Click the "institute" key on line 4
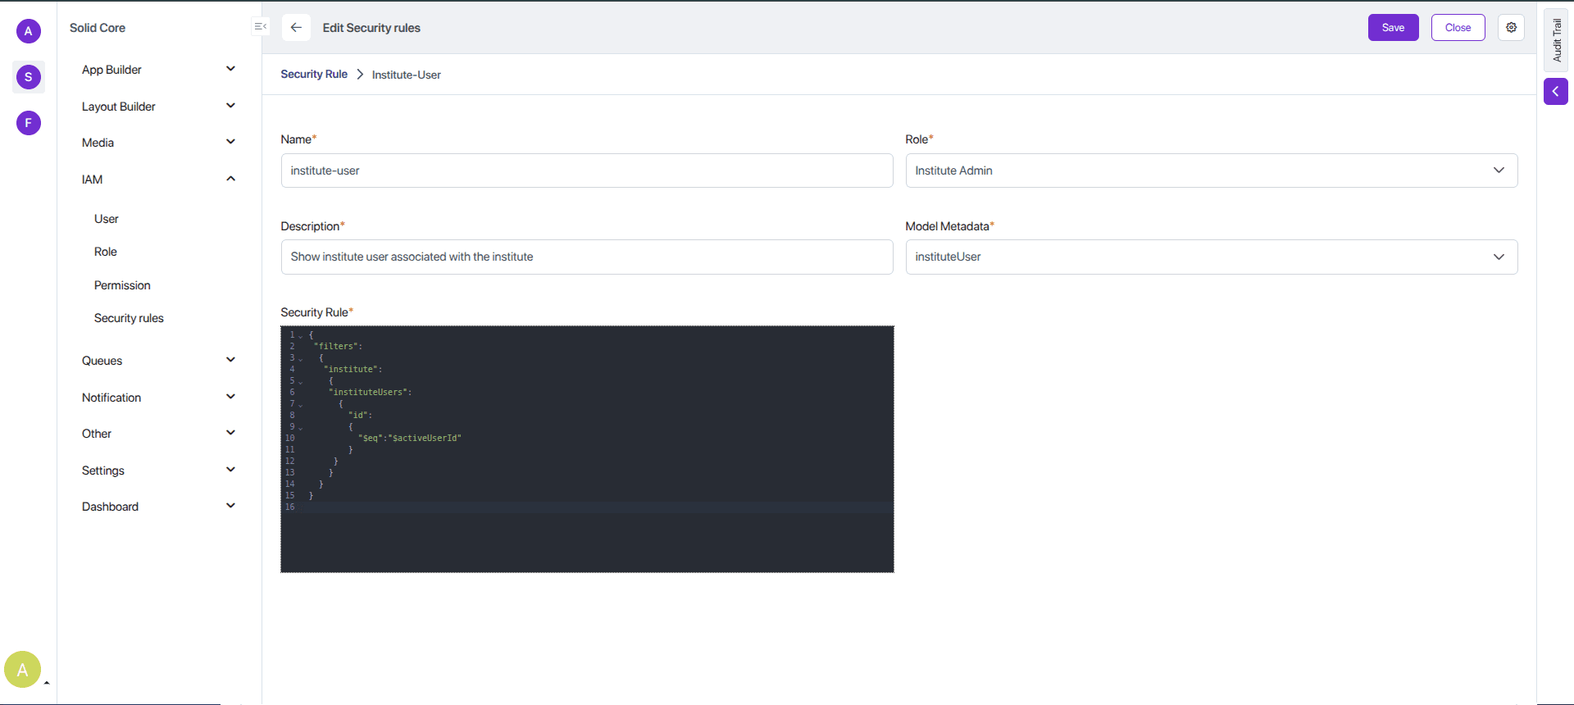Image resolution: width=1574 pixels, height=705 pixels. coord(351,370)
